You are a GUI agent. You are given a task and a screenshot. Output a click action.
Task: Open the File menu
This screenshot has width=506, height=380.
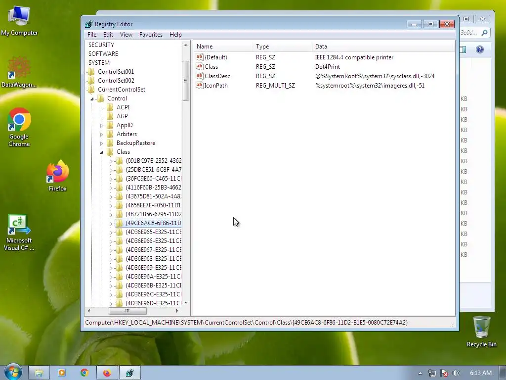(x=91, y=35)
